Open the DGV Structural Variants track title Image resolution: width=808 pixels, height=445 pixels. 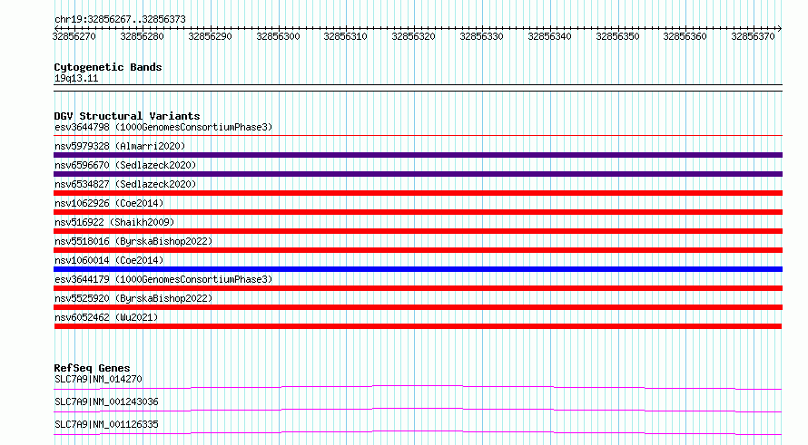coord(127,116)
